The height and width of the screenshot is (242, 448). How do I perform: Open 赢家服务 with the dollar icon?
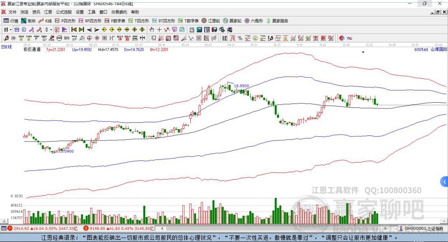click(x=277, y=21)
